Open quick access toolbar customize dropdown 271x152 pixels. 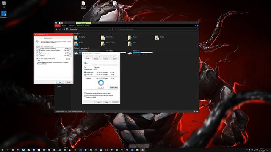pos(64,23)
